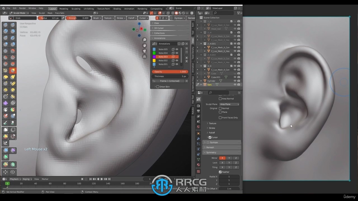
Task: Open the Object Data properties tab
Action: (198, 160)
